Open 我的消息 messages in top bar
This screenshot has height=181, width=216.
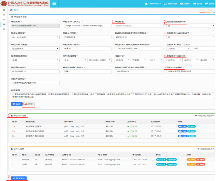coord(170,4)
